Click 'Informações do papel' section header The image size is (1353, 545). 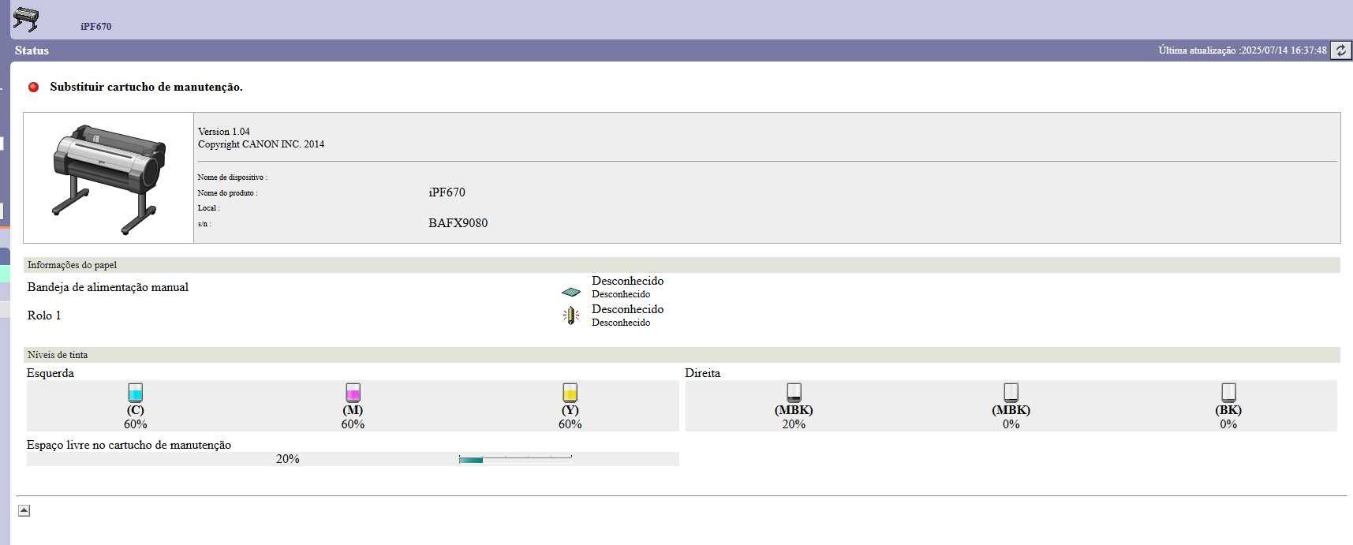[72, 265]
